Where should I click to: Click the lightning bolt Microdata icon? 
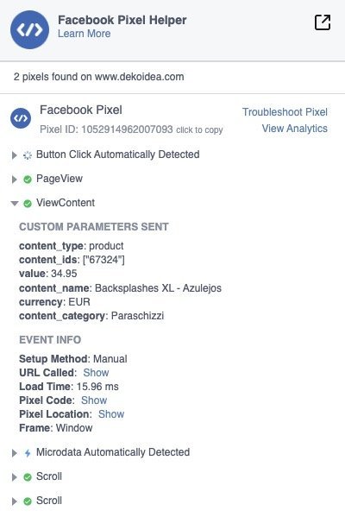tap(28, 453)
